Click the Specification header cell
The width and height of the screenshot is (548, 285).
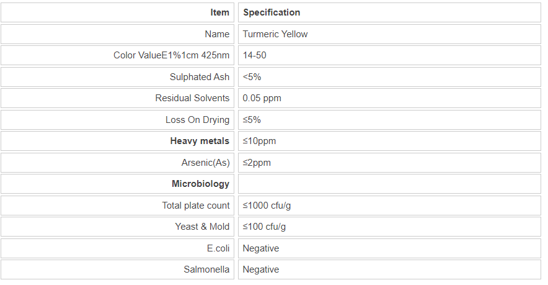pyautogui.click(x=272, y=12)
